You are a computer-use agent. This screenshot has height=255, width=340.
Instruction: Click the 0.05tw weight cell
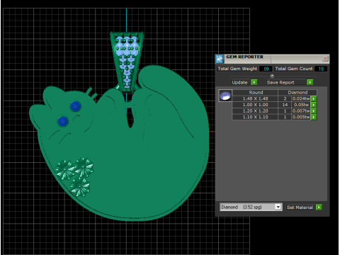tap(301, 105)
